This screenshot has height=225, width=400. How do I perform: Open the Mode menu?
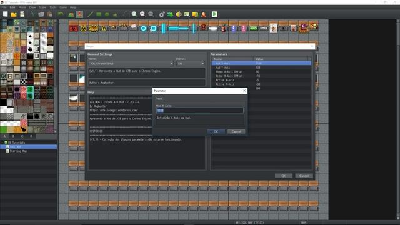(x=22, y=7)
